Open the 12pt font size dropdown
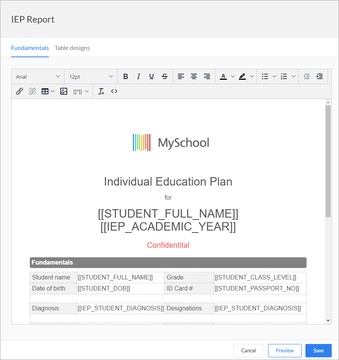The height and width of the screenshot is (360, 339). coord(91,76)
